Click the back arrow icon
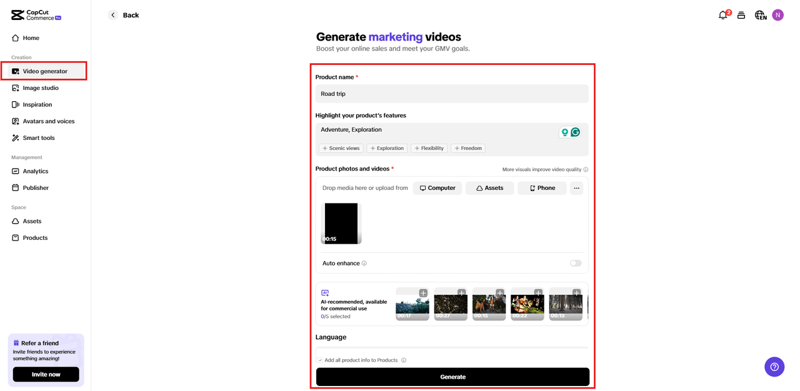Viewport: 800px width, 391px height. [112, 15]
